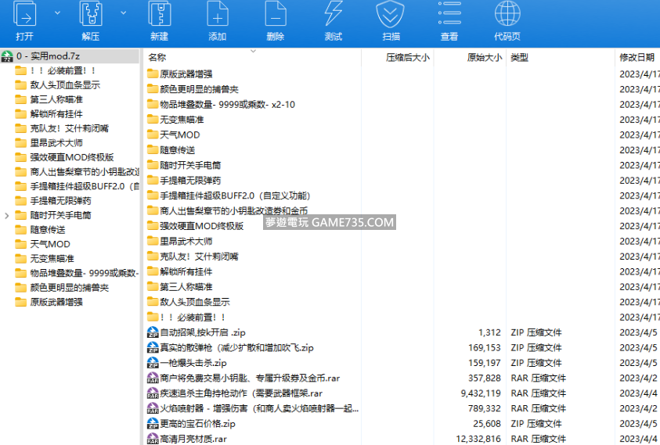
Task: Click folder icon of 颜色更明显的捕兽夹 in list
Action: coord(153,89)
